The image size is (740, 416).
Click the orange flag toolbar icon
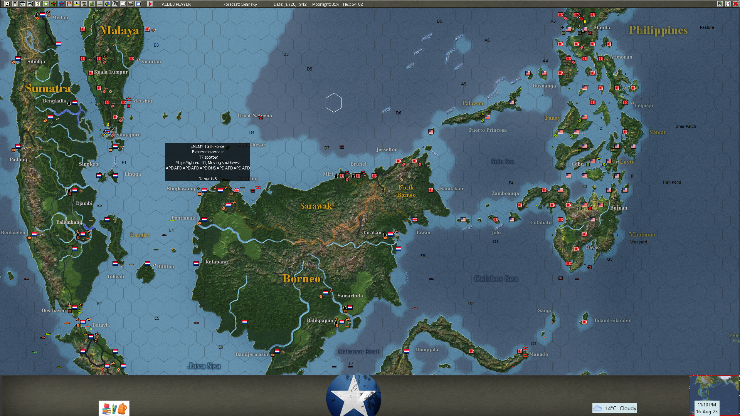point(69,4)
